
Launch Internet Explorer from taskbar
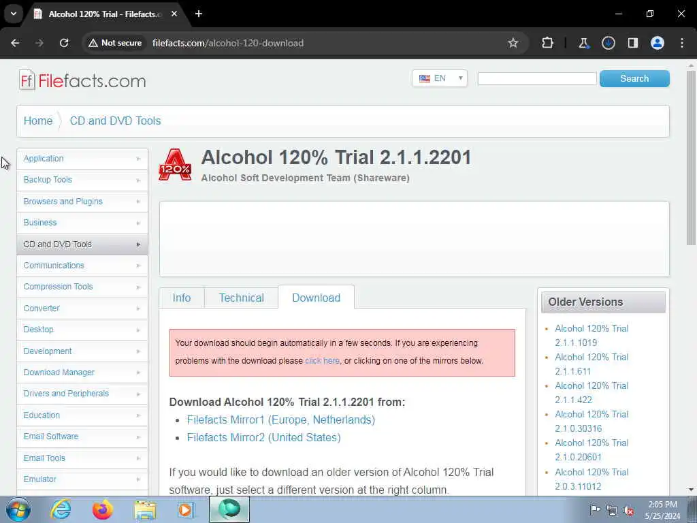(61, 509)
